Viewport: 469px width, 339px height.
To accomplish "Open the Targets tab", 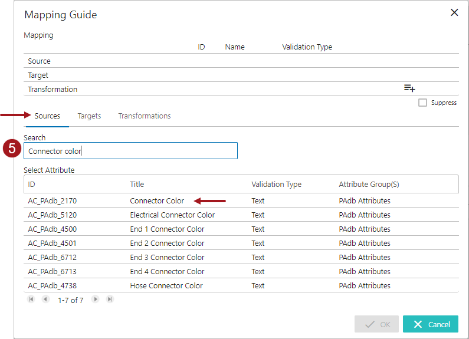I will coord(89,116).
